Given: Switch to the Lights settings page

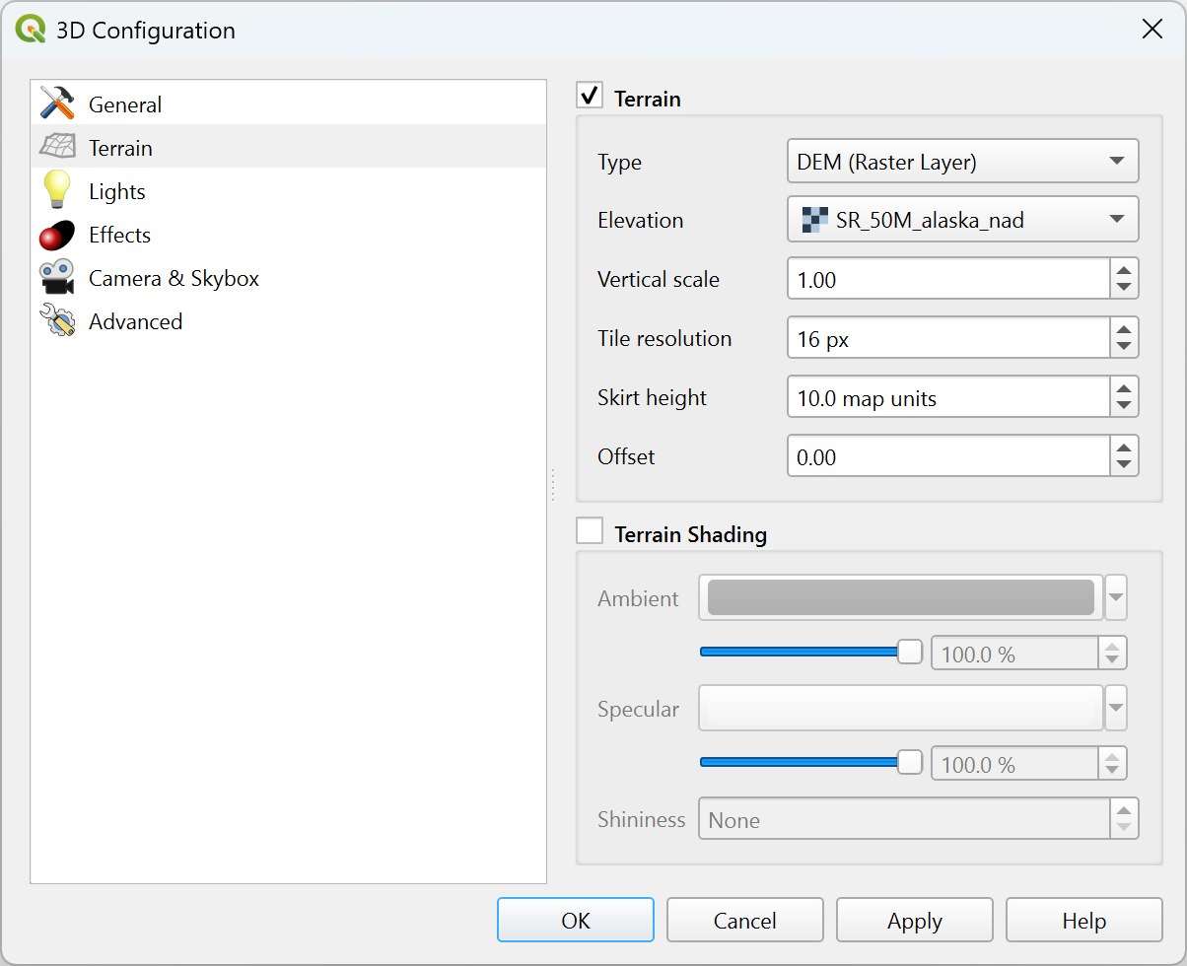Looking at the screenshot, I should [116, 191].
